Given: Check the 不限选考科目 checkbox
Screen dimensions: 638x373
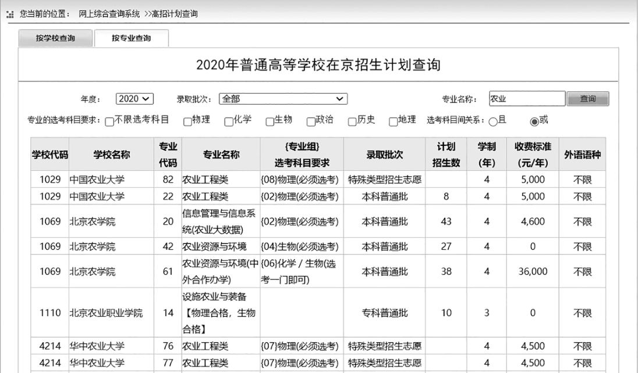Looking at the screenshot, I should [x=109, y=121].
